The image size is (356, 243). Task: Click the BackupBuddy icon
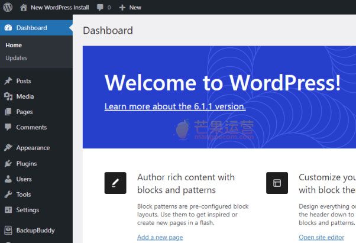[8, 230]
